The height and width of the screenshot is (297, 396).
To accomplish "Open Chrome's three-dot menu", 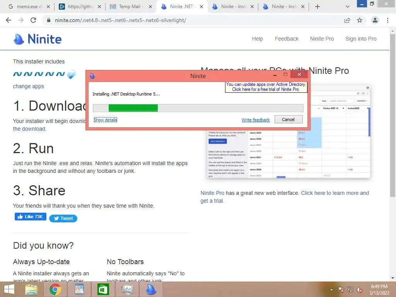I will (387, 20).
